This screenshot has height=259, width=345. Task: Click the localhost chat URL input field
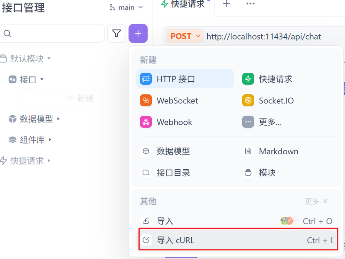[263, 36]
